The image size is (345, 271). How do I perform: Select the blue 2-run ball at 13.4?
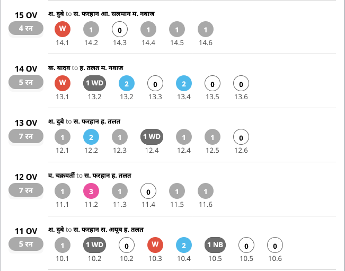pos(183,84)
